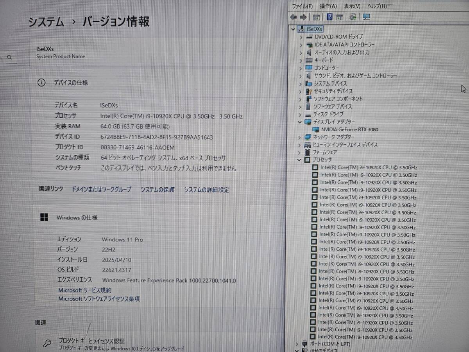Click the デバイス ID value 6724B8E9-7118-4AD2
Image resolution: width=469 pixels, height=352 pixels.
[157, 137]
